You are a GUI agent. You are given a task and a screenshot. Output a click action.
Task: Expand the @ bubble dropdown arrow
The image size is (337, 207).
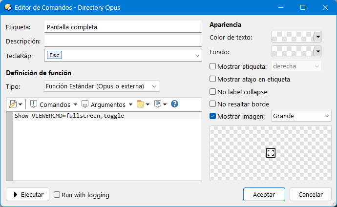pos(165,104)
